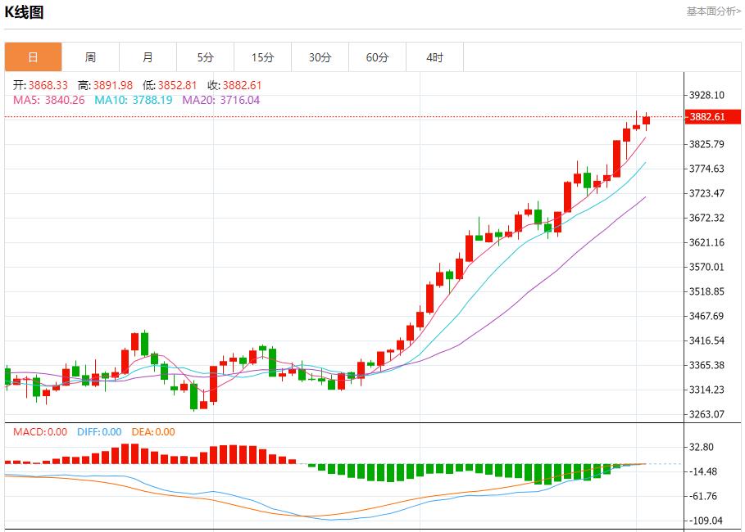Open the 60分 timeframe view
This screenshot has width=745, height=532.
tap(377, 57)
